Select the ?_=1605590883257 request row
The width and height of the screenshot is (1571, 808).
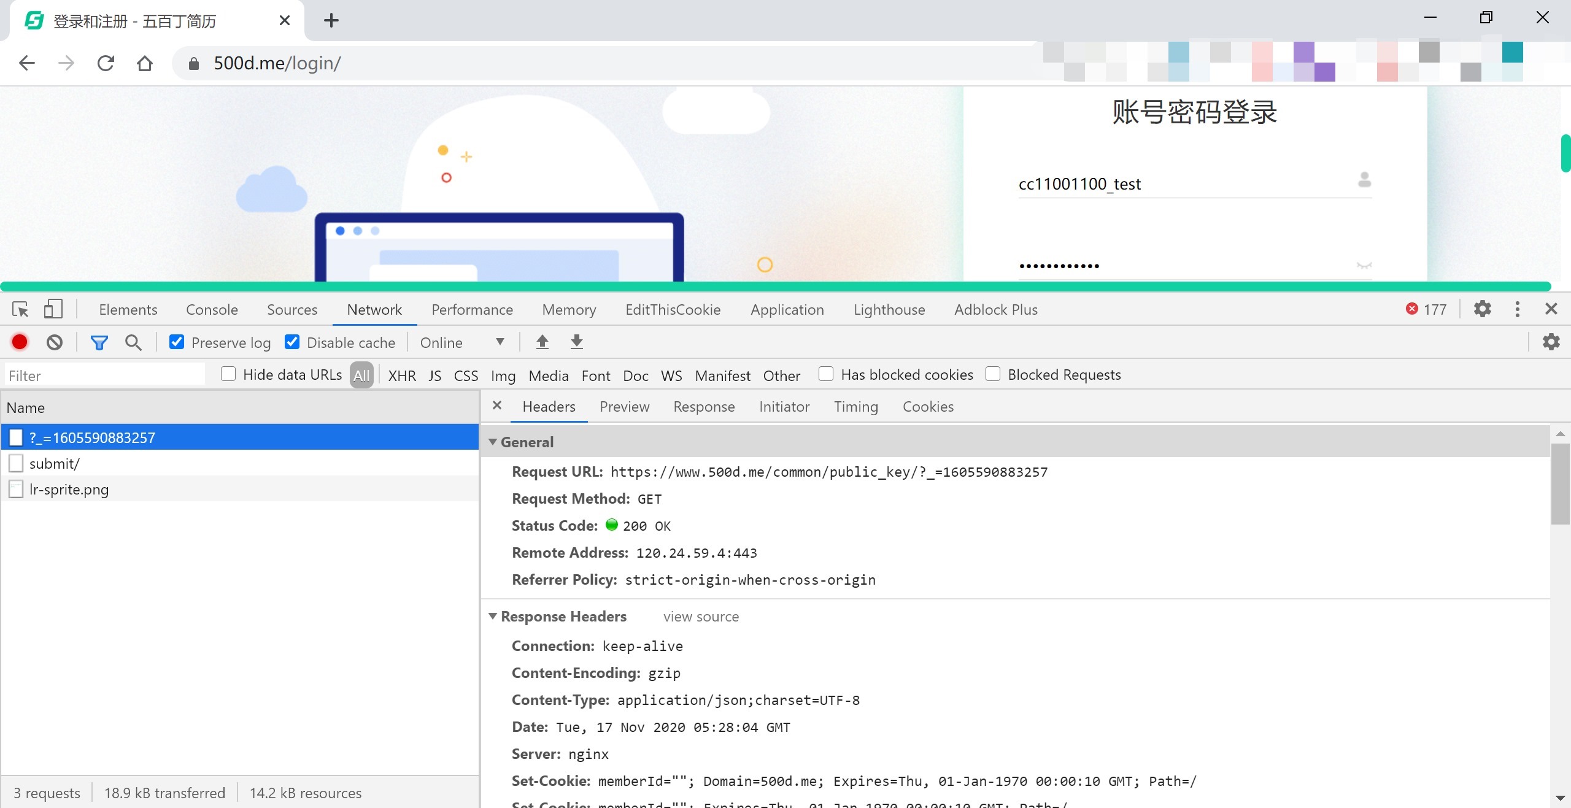pyautogui.click(x=240, y=437)
